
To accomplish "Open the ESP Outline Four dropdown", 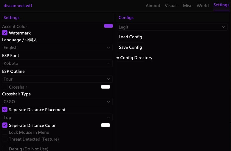I will tap(57, 79).
